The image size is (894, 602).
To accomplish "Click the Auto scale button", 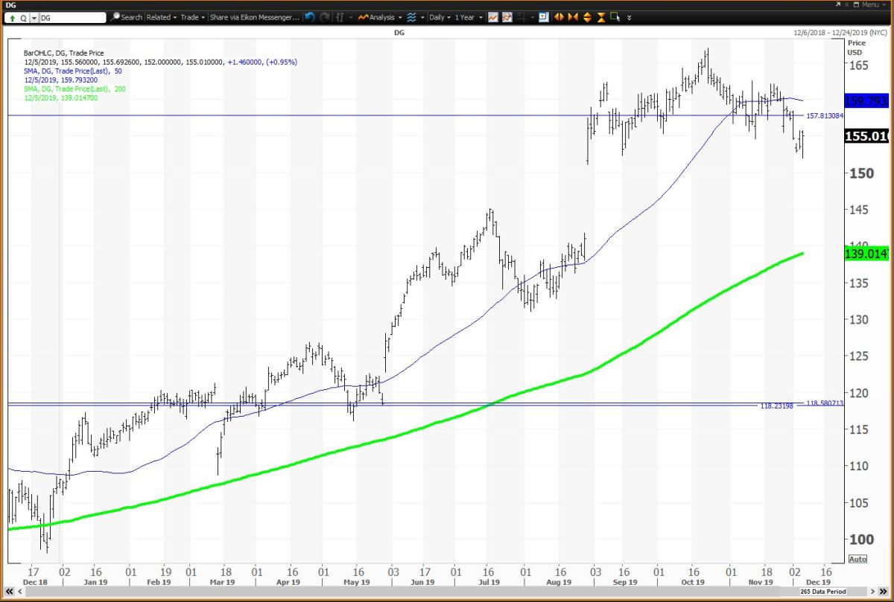I will click(857, 560).
